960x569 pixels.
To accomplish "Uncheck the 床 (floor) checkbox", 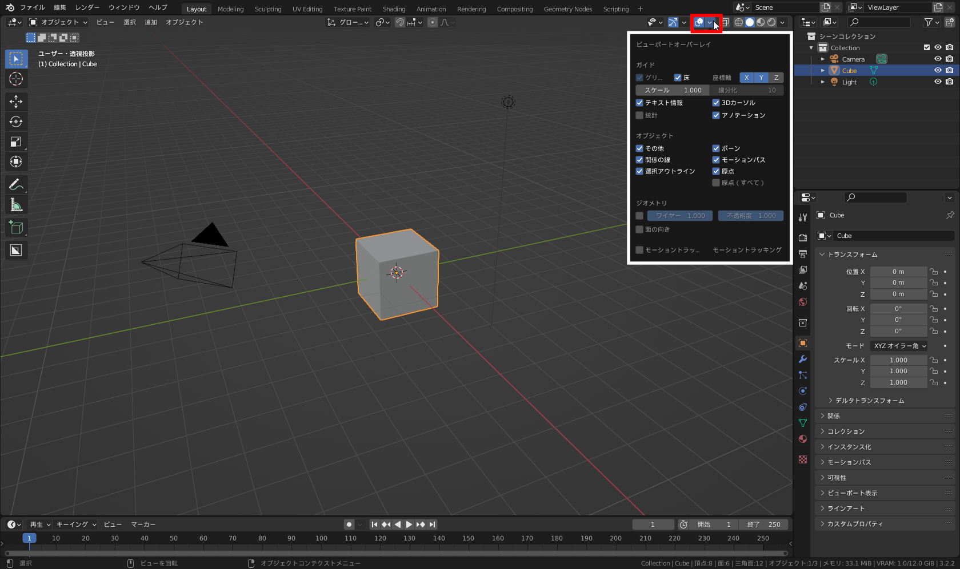I will point(678,78).
